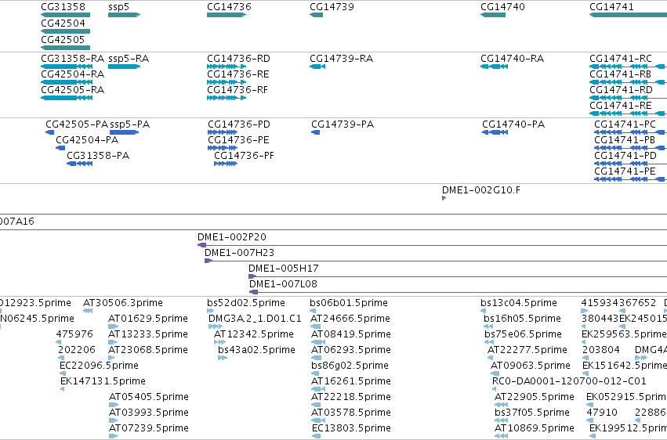Click protein label CG31358-PA
Viewport: 667px width, 440px height.
[98, 156]
